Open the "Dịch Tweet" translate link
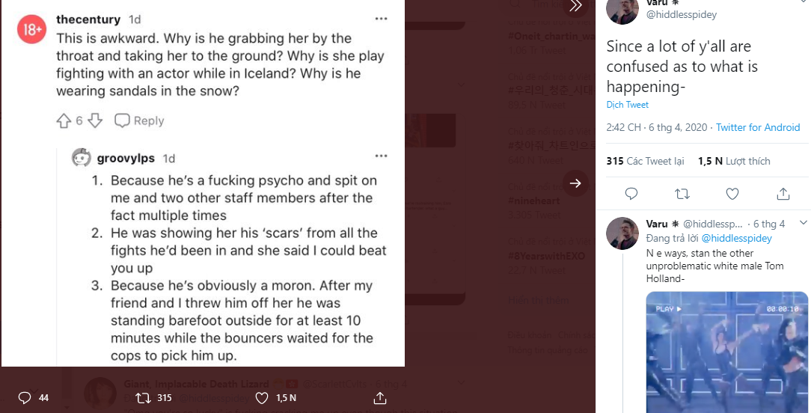This screenshot has height=413, width=811. click(x=627, y=105)
